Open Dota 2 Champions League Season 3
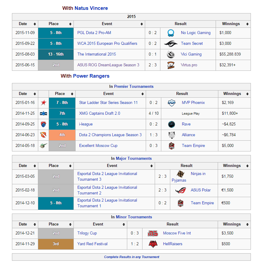The height and width of the screenshot is (270, 267). [110, 135]
